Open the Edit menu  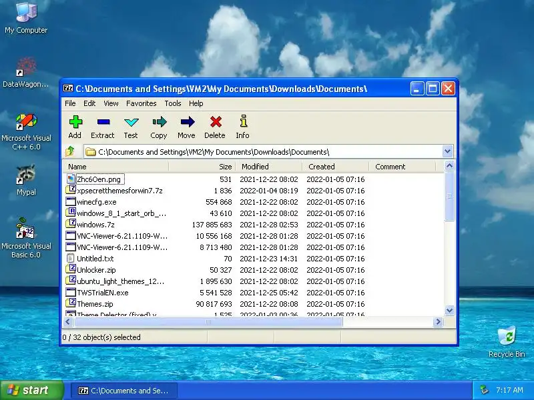(x=89, y=103)
